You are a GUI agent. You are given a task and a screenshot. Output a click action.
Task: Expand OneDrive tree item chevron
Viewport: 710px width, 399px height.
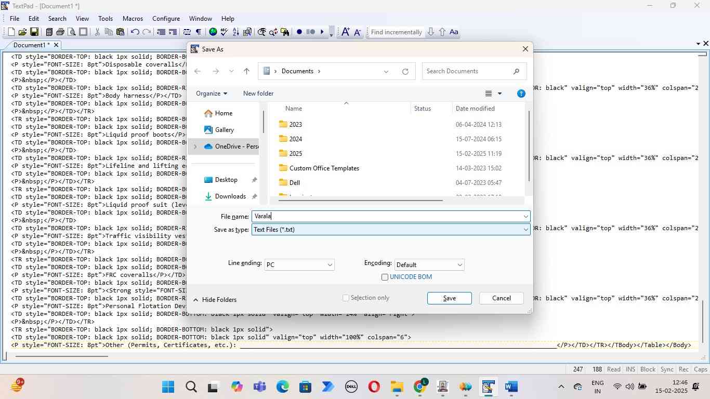195,147
